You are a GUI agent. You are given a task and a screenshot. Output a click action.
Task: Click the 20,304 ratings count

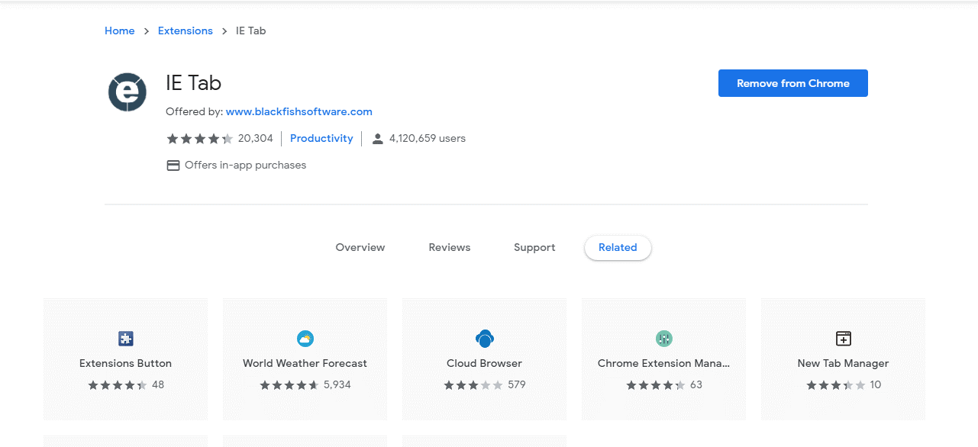coord(256,139)
